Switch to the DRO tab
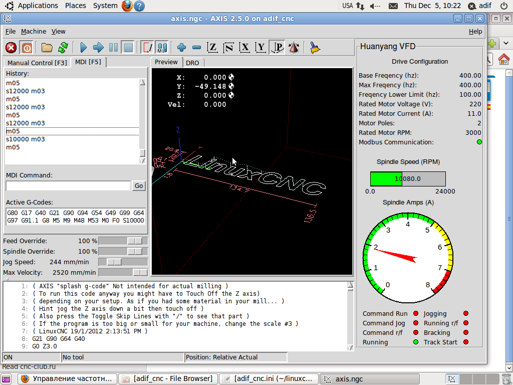 [192, 63]
